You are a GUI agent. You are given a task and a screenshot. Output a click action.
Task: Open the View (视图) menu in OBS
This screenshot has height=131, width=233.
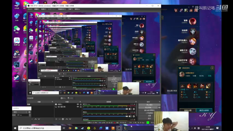point(43,9)
